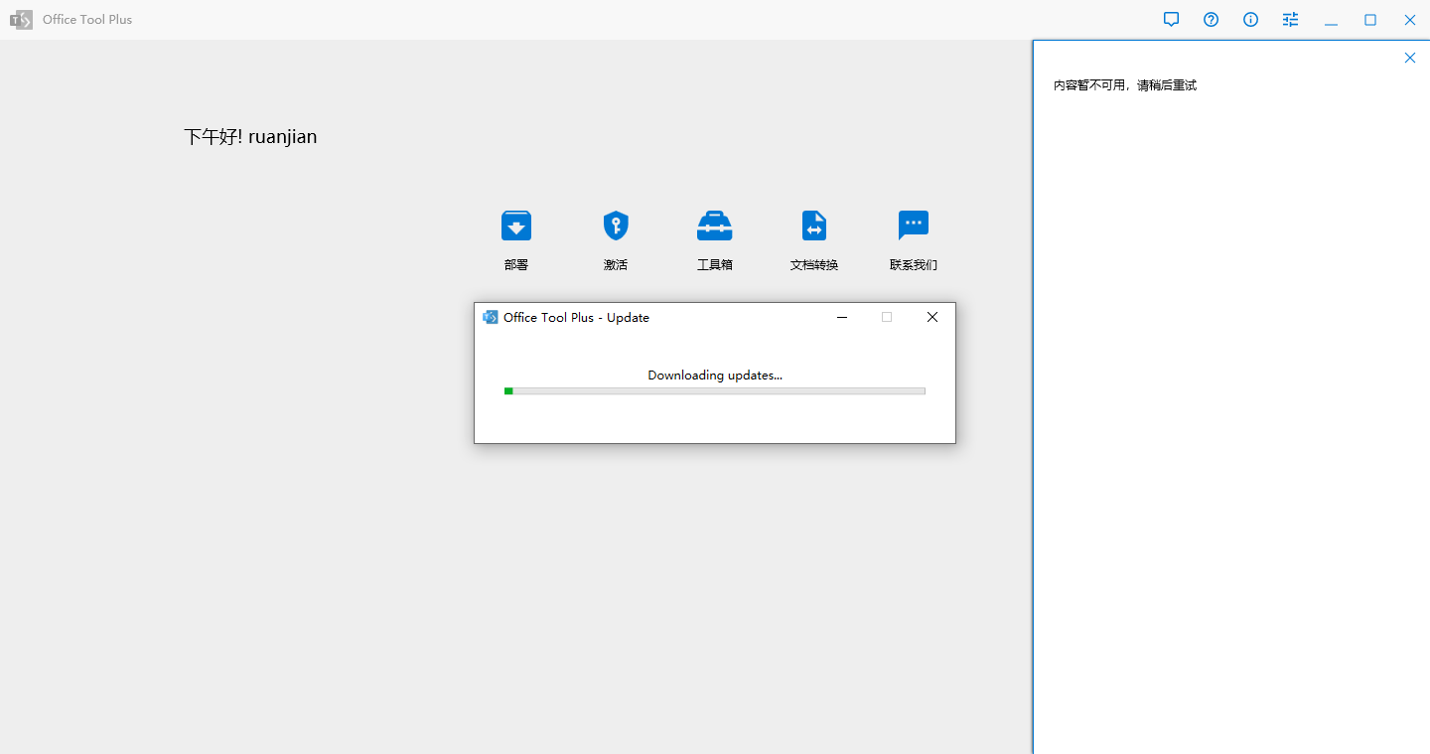
Task: Close the Office Tool Plus Update dialog
Action: pyautogui.click(x=931, y=318)
